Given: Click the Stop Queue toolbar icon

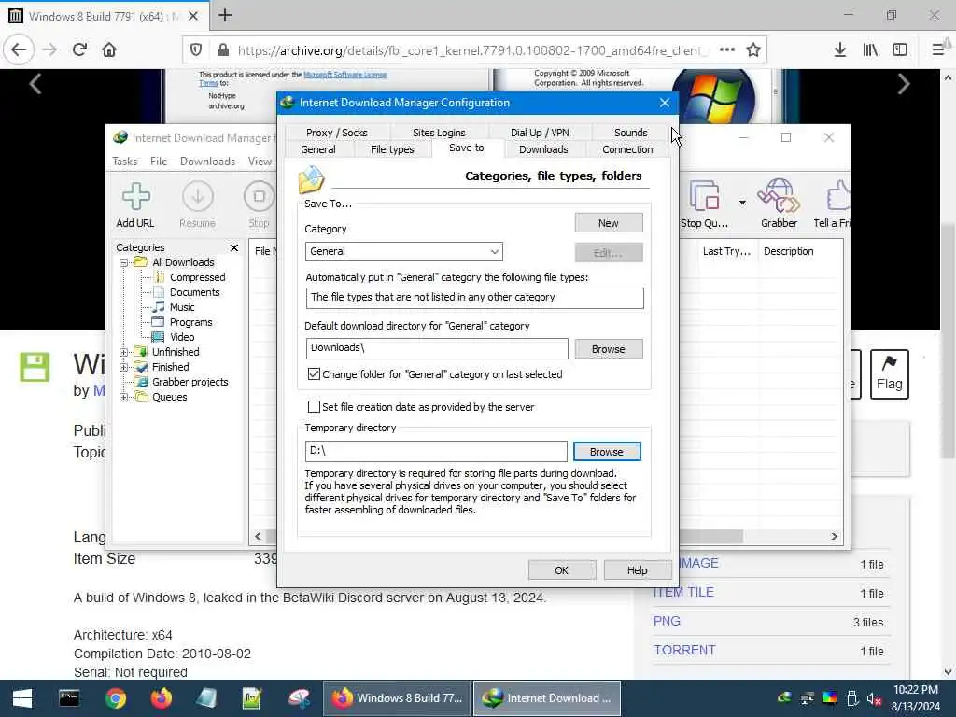Looking at the screenshot, I should [x=704, y=204].
